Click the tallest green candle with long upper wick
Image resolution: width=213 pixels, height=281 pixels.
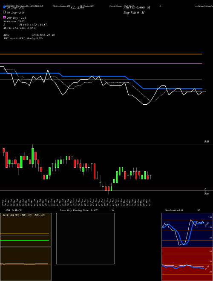[x=32, y=156]
